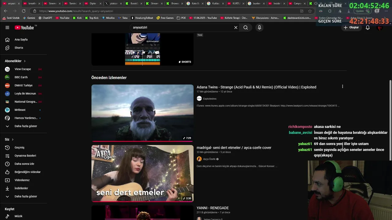392x220 pixels.
Task: Open the ChatGPT bookmark
Action: click(x=45, y=18)
